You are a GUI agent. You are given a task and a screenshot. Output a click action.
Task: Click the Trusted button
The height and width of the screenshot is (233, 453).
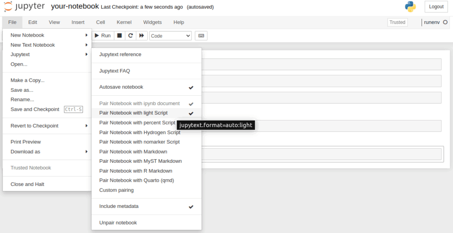(397, 22)
